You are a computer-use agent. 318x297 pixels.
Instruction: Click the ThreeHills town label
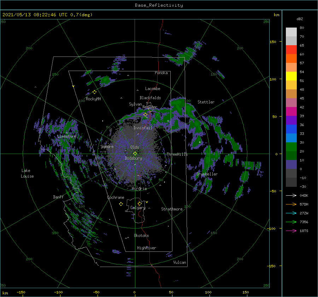click(x=177, y=154)
